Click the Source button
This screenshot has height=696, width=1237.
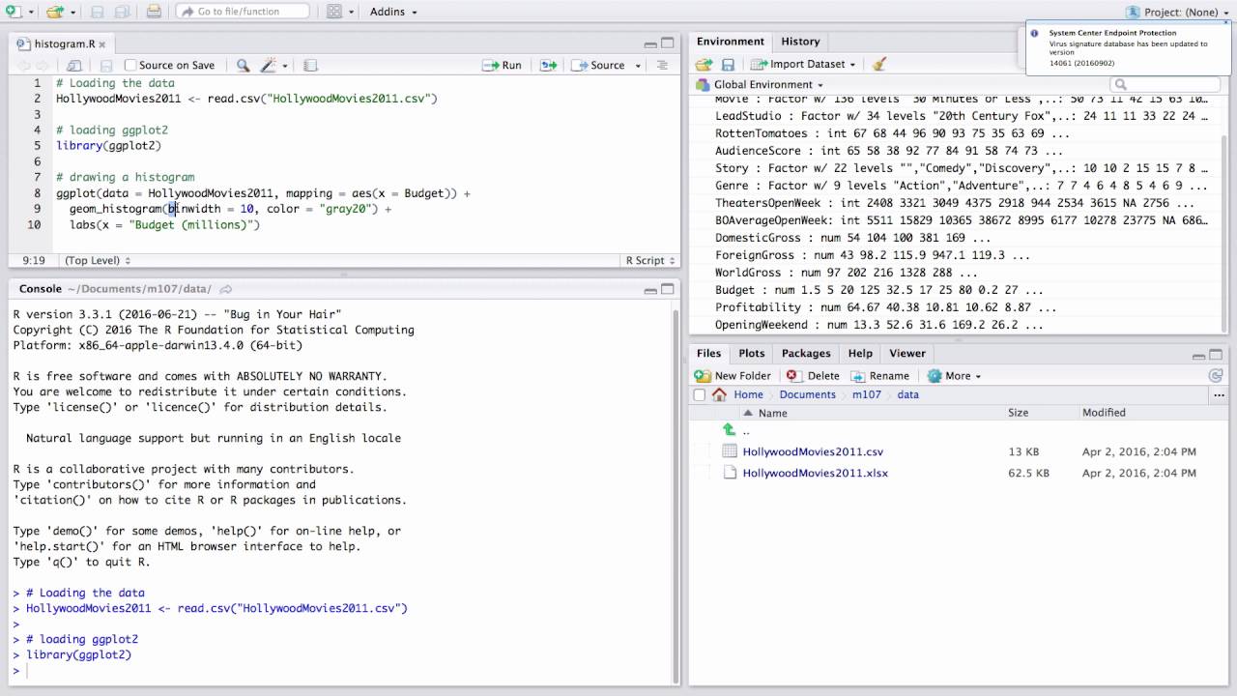point(598,66)
